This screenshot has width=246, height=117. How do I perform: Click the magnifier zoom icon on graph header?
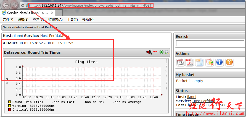click(167, 52)
